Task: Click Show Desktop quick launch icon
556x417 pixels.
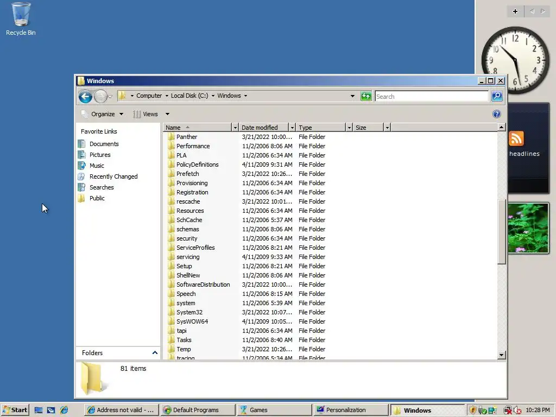Action: tap(39, 410)
